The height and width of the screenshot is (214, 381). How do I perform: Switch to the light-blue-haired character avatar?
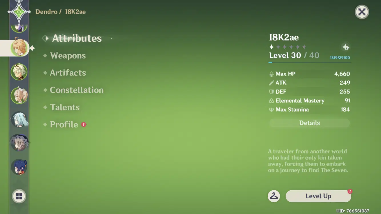tap(19, 119)
